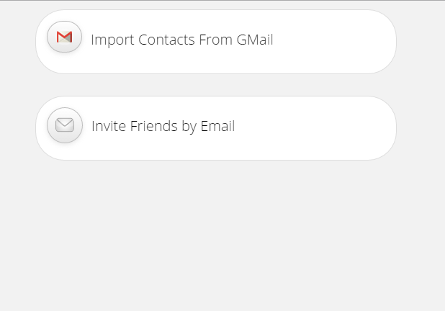
Task: Click the red Gmail M icon
Action: pos(64,37)
